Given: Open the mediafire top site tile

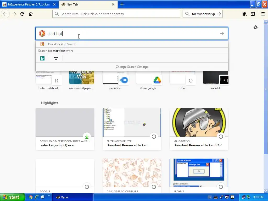Looking at the screenshot, I should click(x=115, y=80).
